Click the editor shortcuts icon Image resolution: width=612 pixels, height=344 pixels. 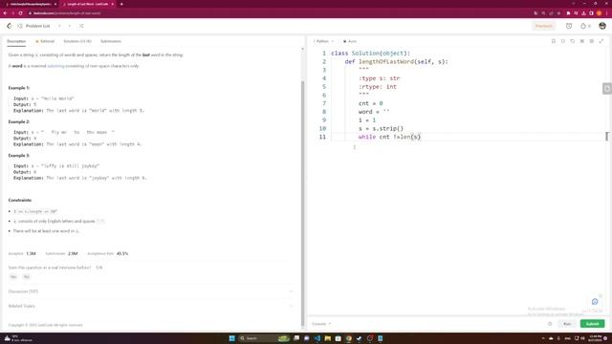click(582, 41)
